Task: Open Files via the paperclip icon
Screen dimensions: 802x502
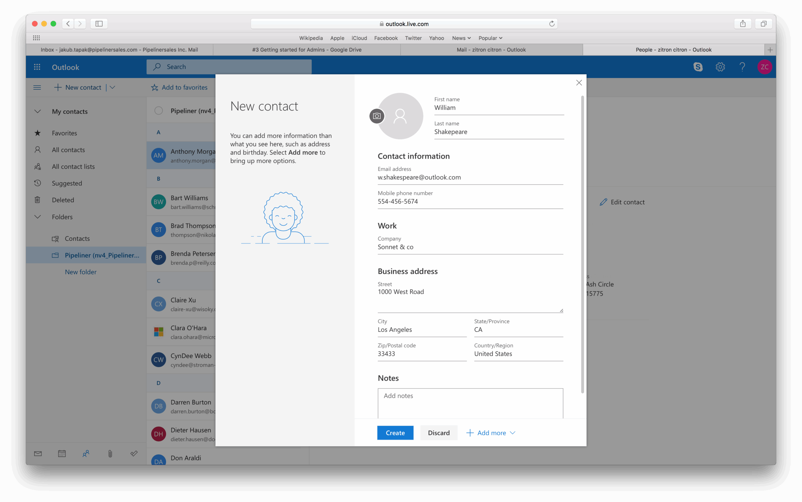Action: coord(110,453)
